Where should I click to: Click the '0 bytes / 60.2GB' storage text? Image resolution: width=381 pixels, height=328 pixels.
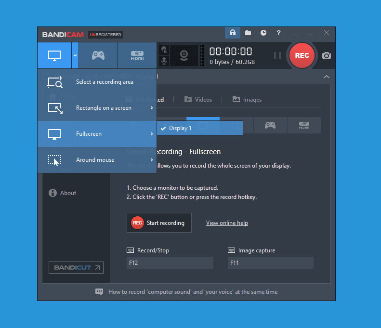[232, 62]
